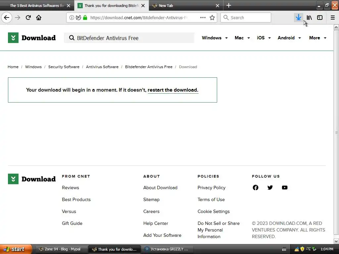Close the New Tab tab
This screenshot has width=339, height=254.
pos(218,6)
